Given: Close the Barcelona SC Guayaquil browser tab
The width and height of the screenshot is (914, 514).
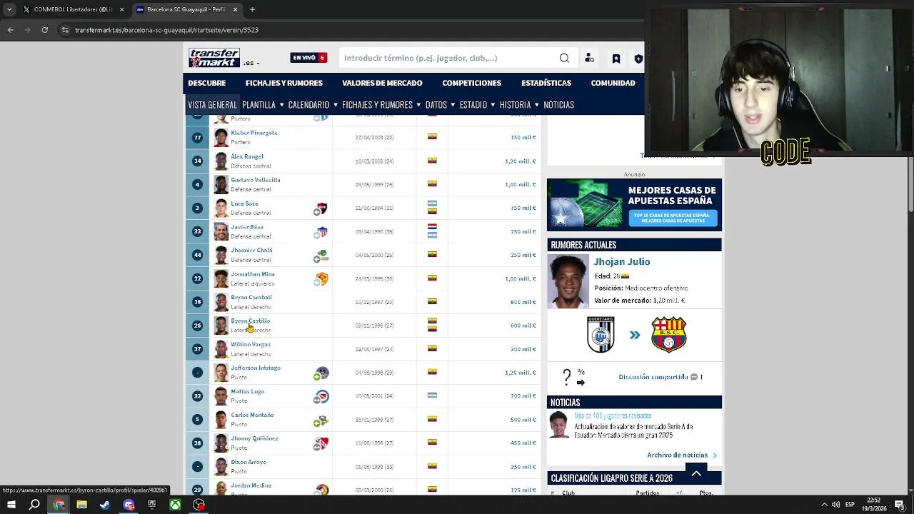Looking at the screenshot, I should point(235,9).
